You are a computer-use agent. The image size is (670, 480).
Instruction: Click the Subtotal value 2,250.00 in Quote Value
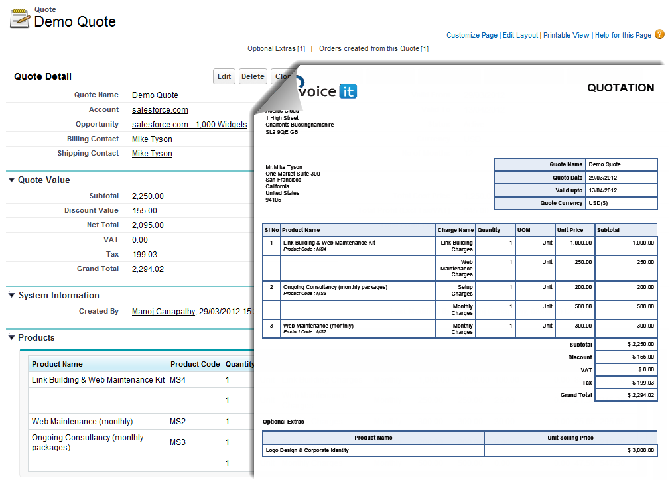[147, 196]
